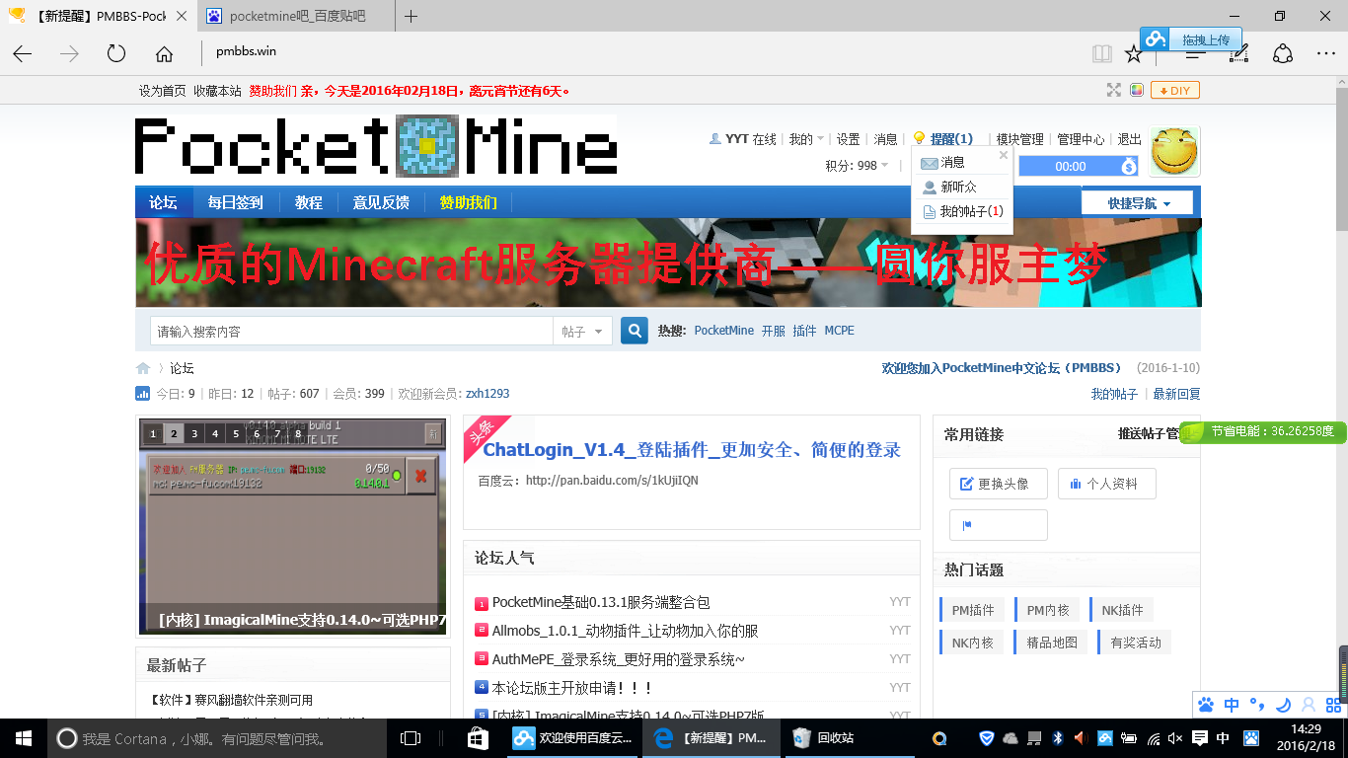The height and width of the screenshot is (758, 1348).
Task: Click the blue search magnifier button
Action: (634, 331)
